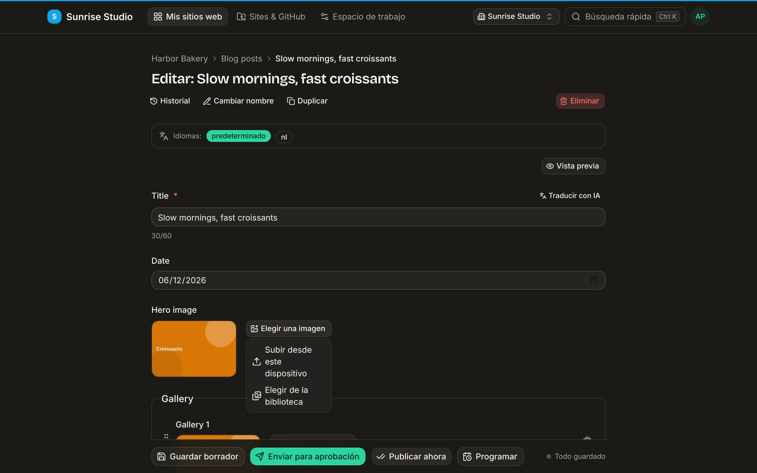This screenshot has height=473, width=757.
Task: Click the translate icon beside Idiomas
Action: coord(164,136)
